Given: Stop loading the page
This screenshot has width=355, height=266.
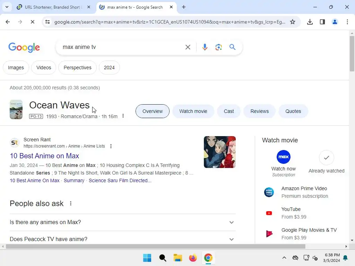Looking at the screenshot, I should point(32,22).
